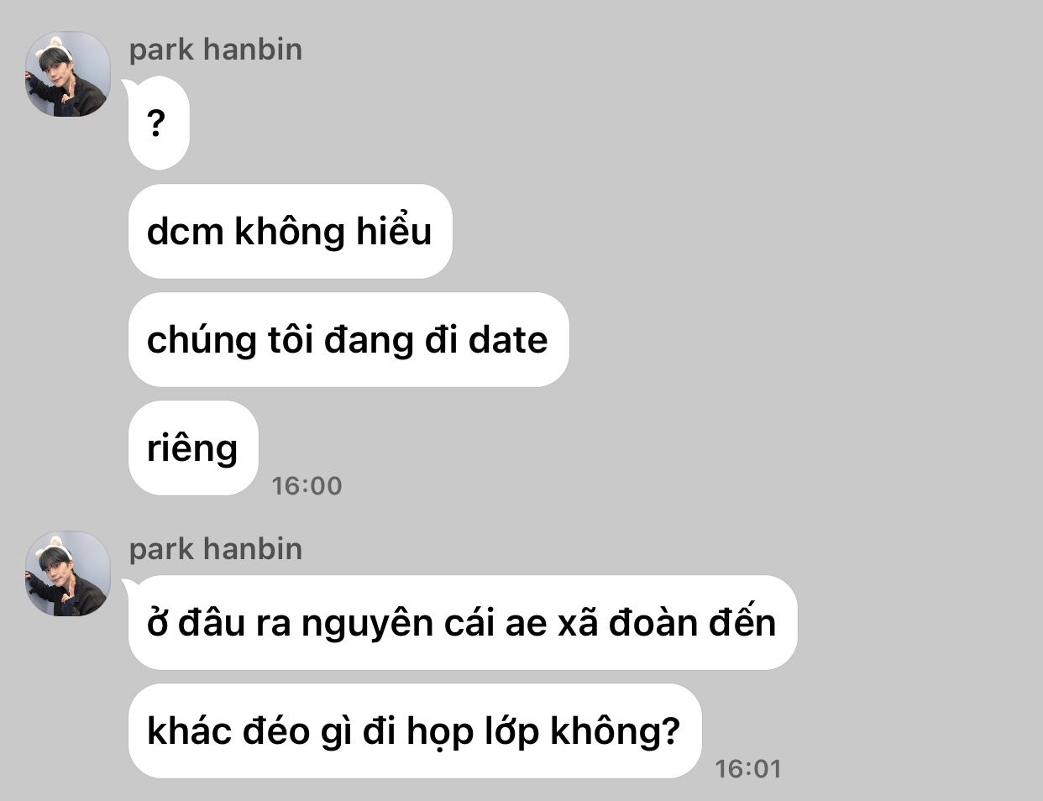Viewport: 1043px width, 801px height.
Task: Open the park hanbin name above the "?" bubble
Action: (x=216, y=49)
